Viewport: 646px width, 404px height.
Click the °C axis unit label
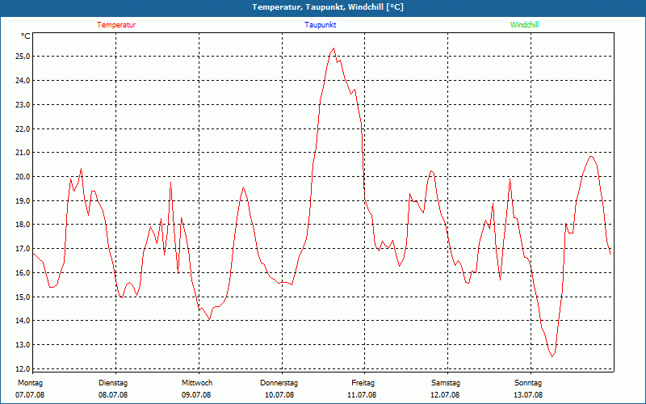click(x=25, y=36)
